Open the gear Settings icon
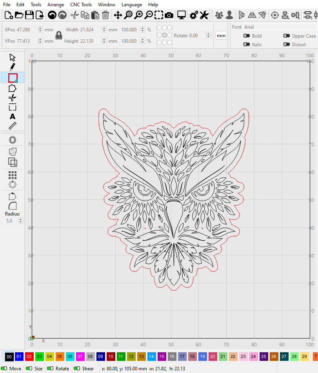This screenshot has height=373, width=318. click(x=193, y=15)
